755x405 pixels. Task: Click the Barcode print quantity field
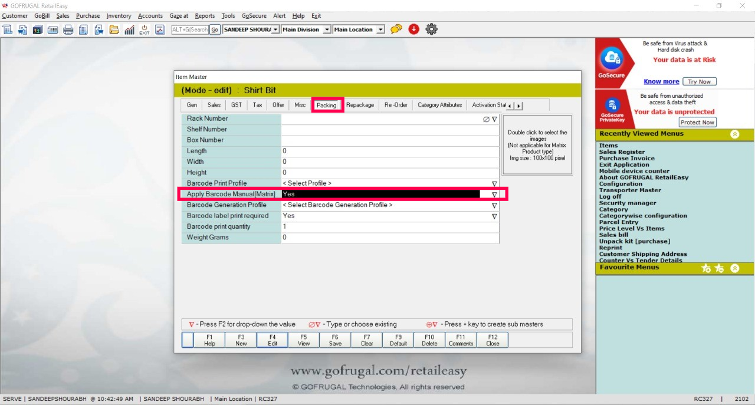[x=390, y=227]
